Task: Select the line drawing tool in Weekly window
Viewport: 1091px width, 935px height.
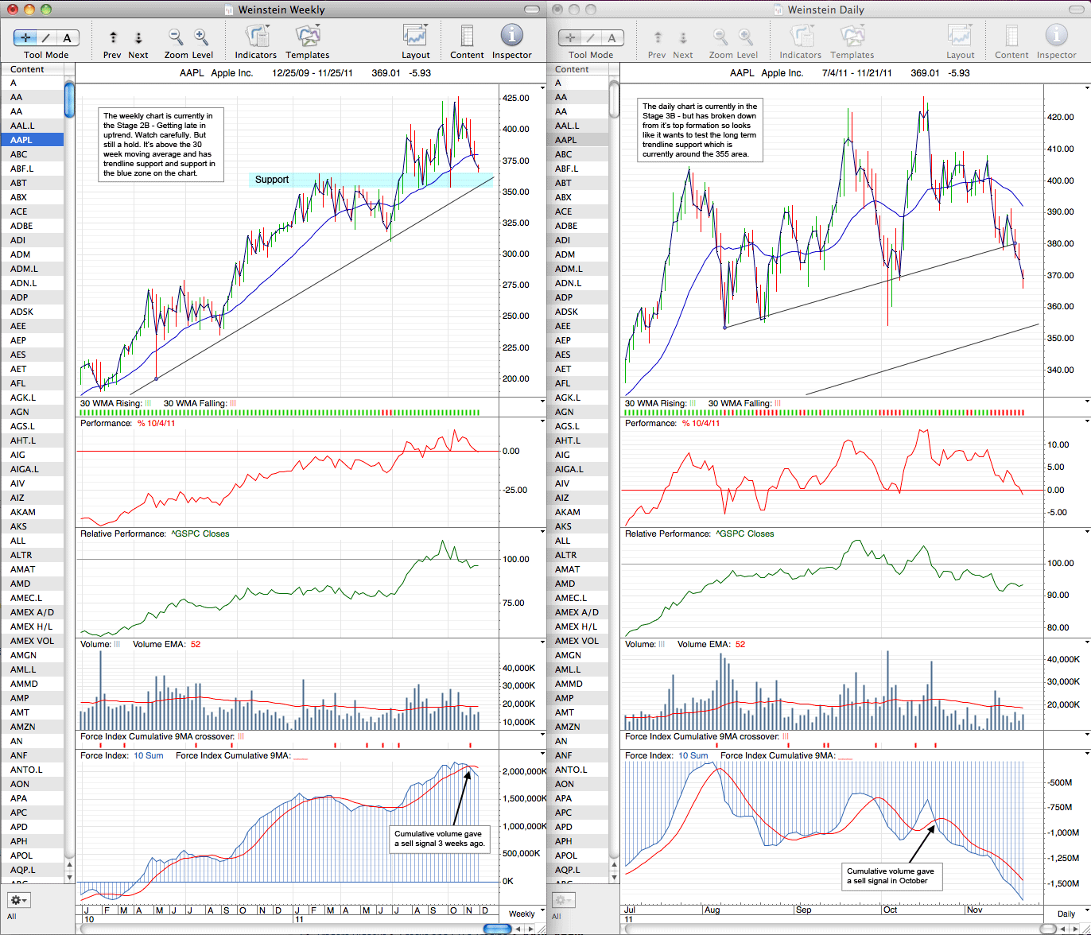Action: 46,37
